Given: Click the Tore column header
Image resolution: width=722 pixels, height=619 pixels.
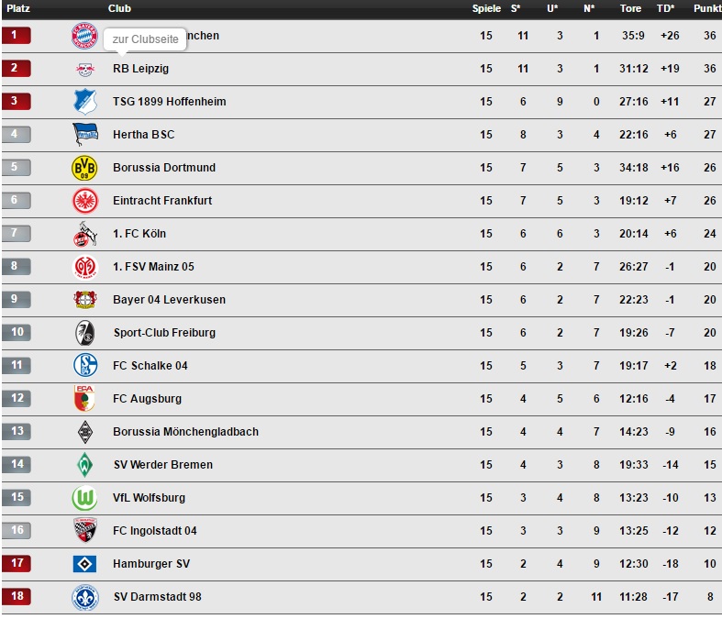Looking at the screenshot, I should pos(630,8).
